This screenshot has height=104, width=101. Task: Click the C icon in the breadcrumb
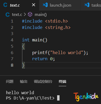(x=7, y=15)
